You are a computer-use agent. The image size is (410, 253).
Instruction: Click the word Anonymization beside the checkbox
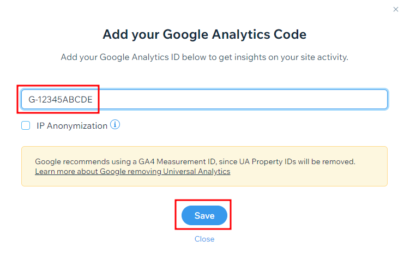pyautogui.click(x=77, y=126)
